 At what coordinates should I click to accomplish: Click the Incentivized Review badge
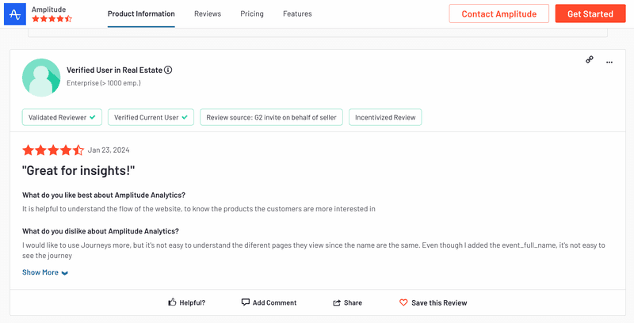point(384,117)
